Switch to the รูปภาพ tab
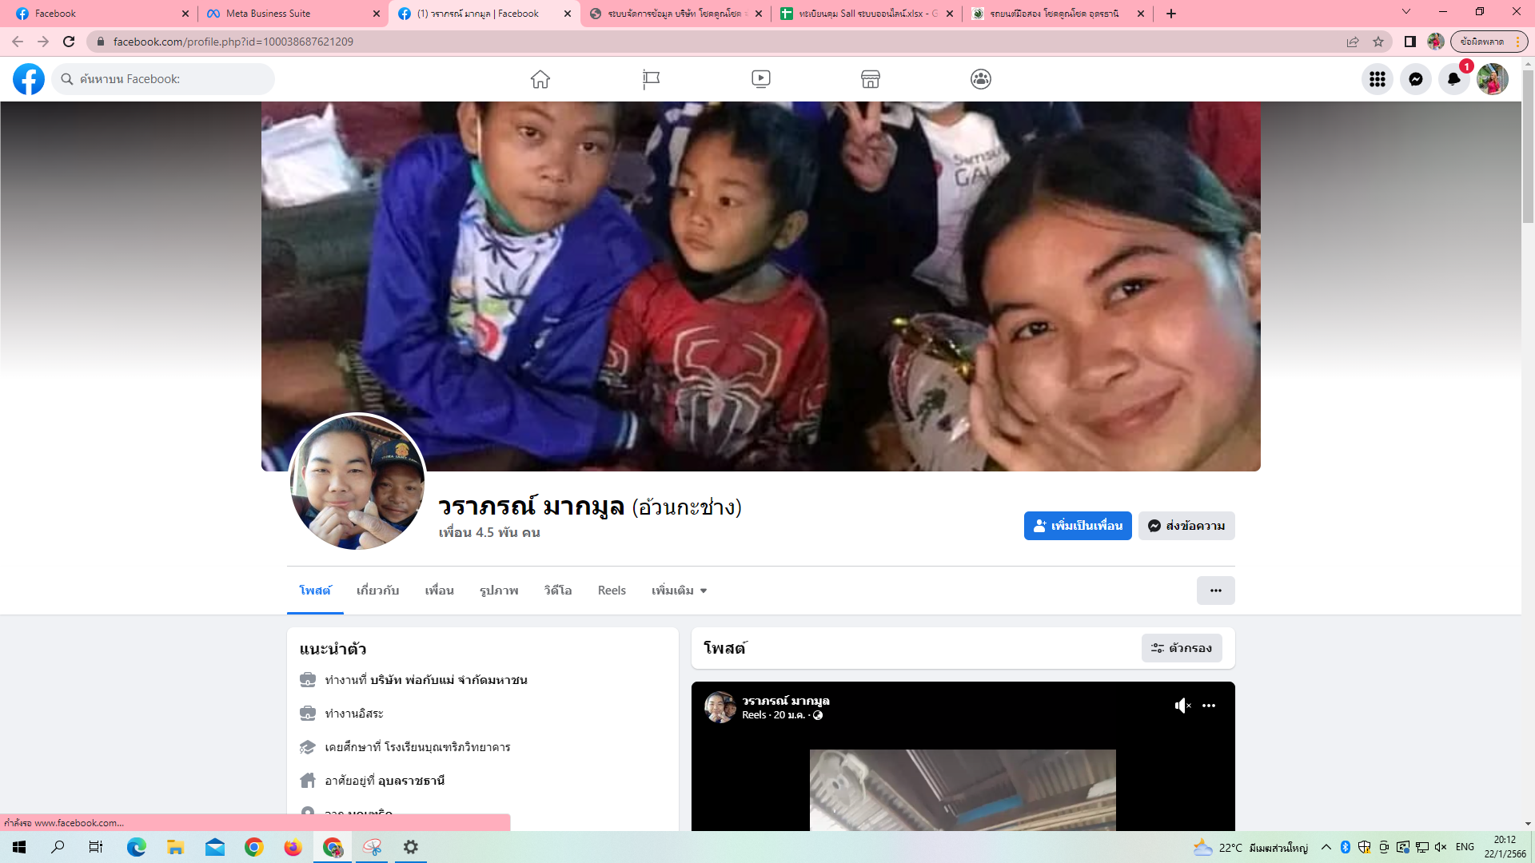Screen dimensions: 1535x863 [x=499, y=591]
